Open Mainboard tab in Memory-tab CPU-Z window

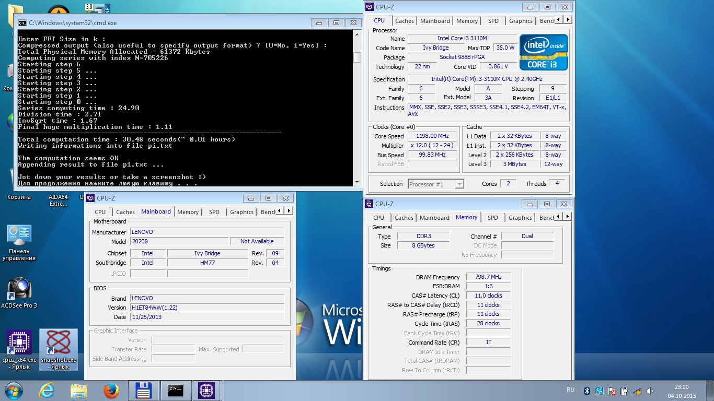click(434, 218)
